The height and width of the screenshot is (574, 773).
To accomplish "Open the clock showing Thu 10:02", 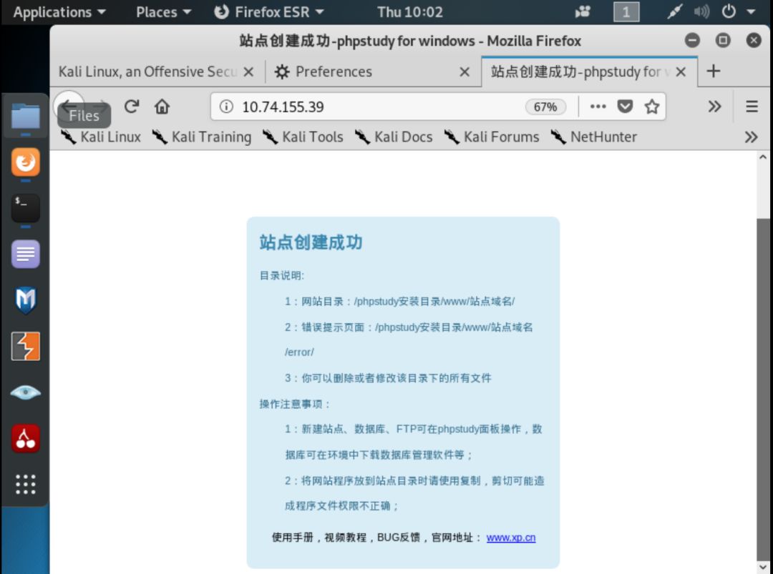I will (x=409, y=12).
